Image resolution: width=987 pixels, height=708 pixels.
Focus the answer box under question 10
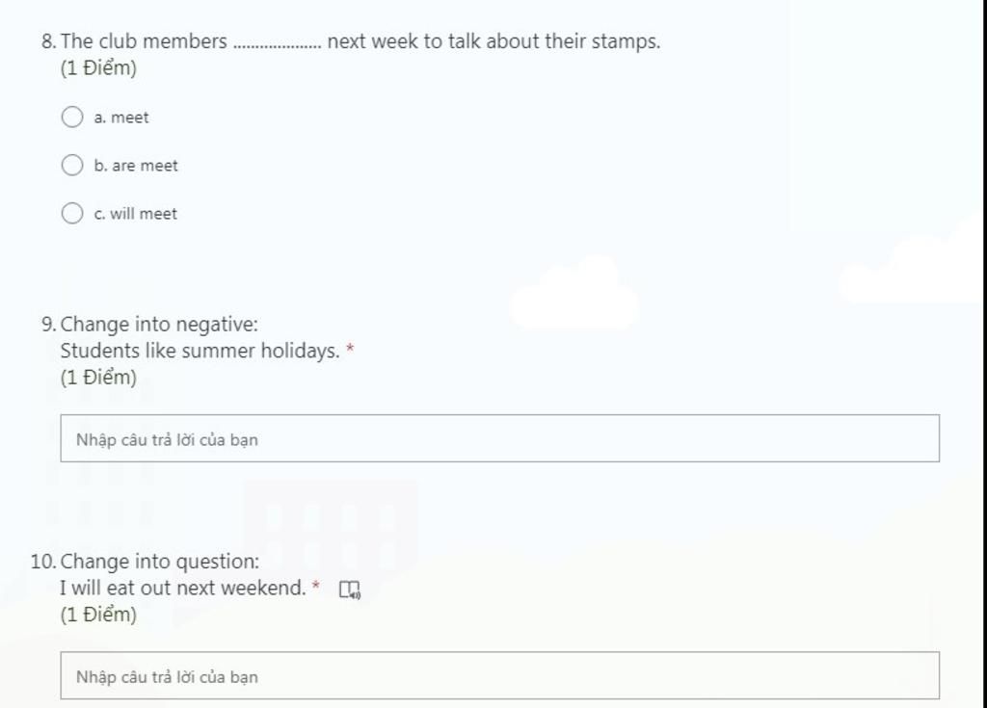coord(500,675)
